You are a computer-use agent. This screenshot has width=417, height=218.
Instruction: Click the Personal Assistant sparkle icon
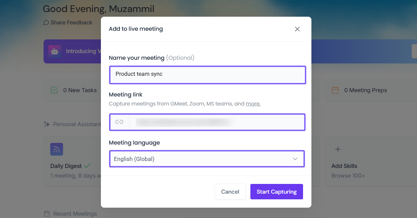pyautogui.click(x=47, y=124)
